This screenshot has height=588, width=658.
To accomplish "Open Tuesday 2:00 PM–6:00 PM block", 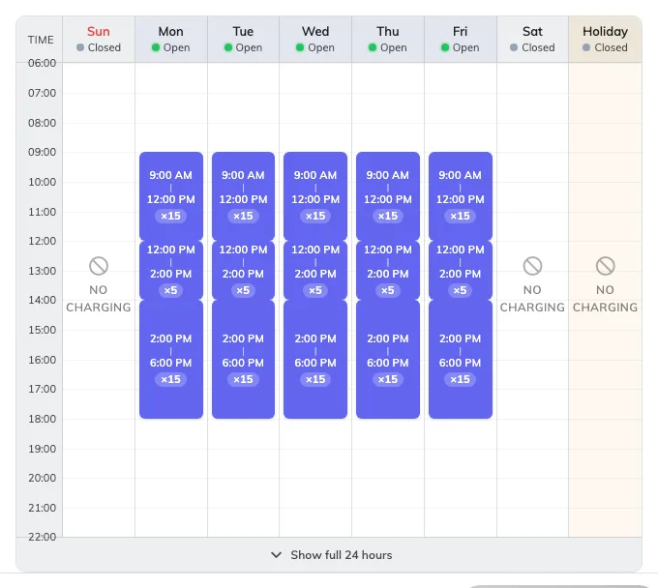I will 244,359.
